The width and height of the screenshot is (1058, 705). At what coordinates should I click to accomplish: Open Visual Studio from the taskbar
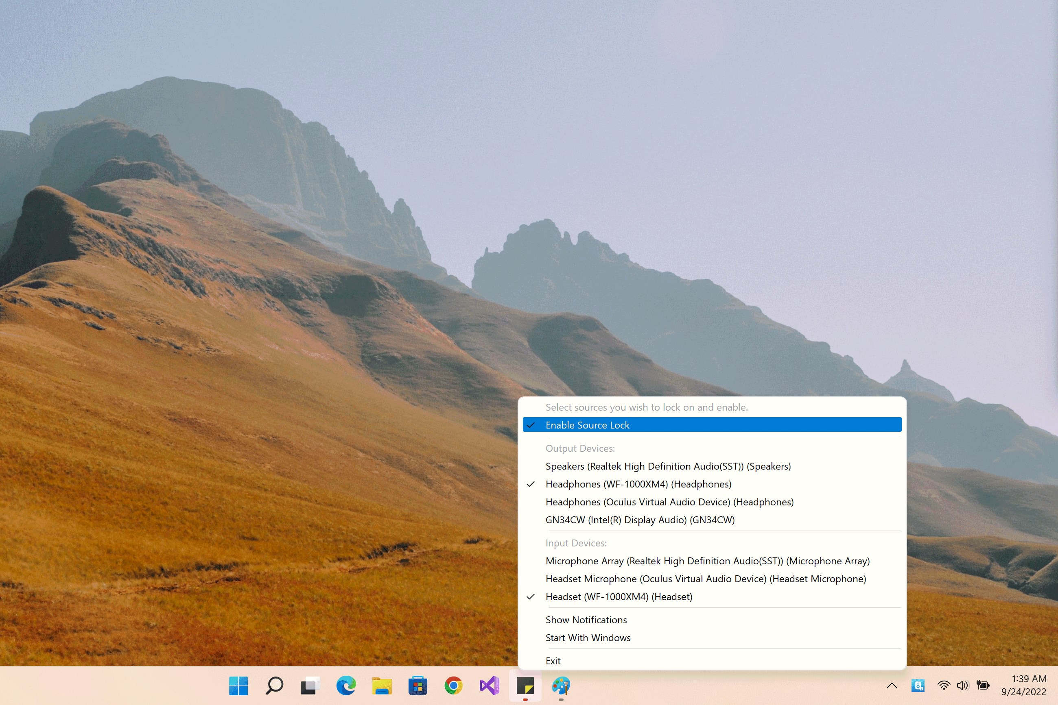pos(489,685)
